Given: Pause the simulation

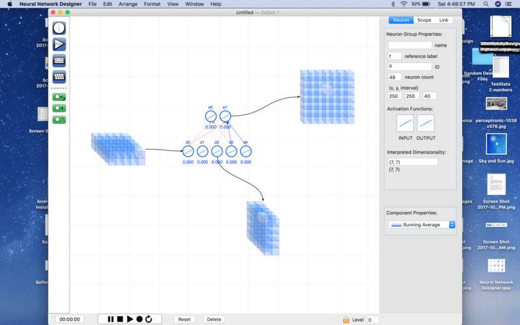Looking at the screenshot, I should 110,319.
